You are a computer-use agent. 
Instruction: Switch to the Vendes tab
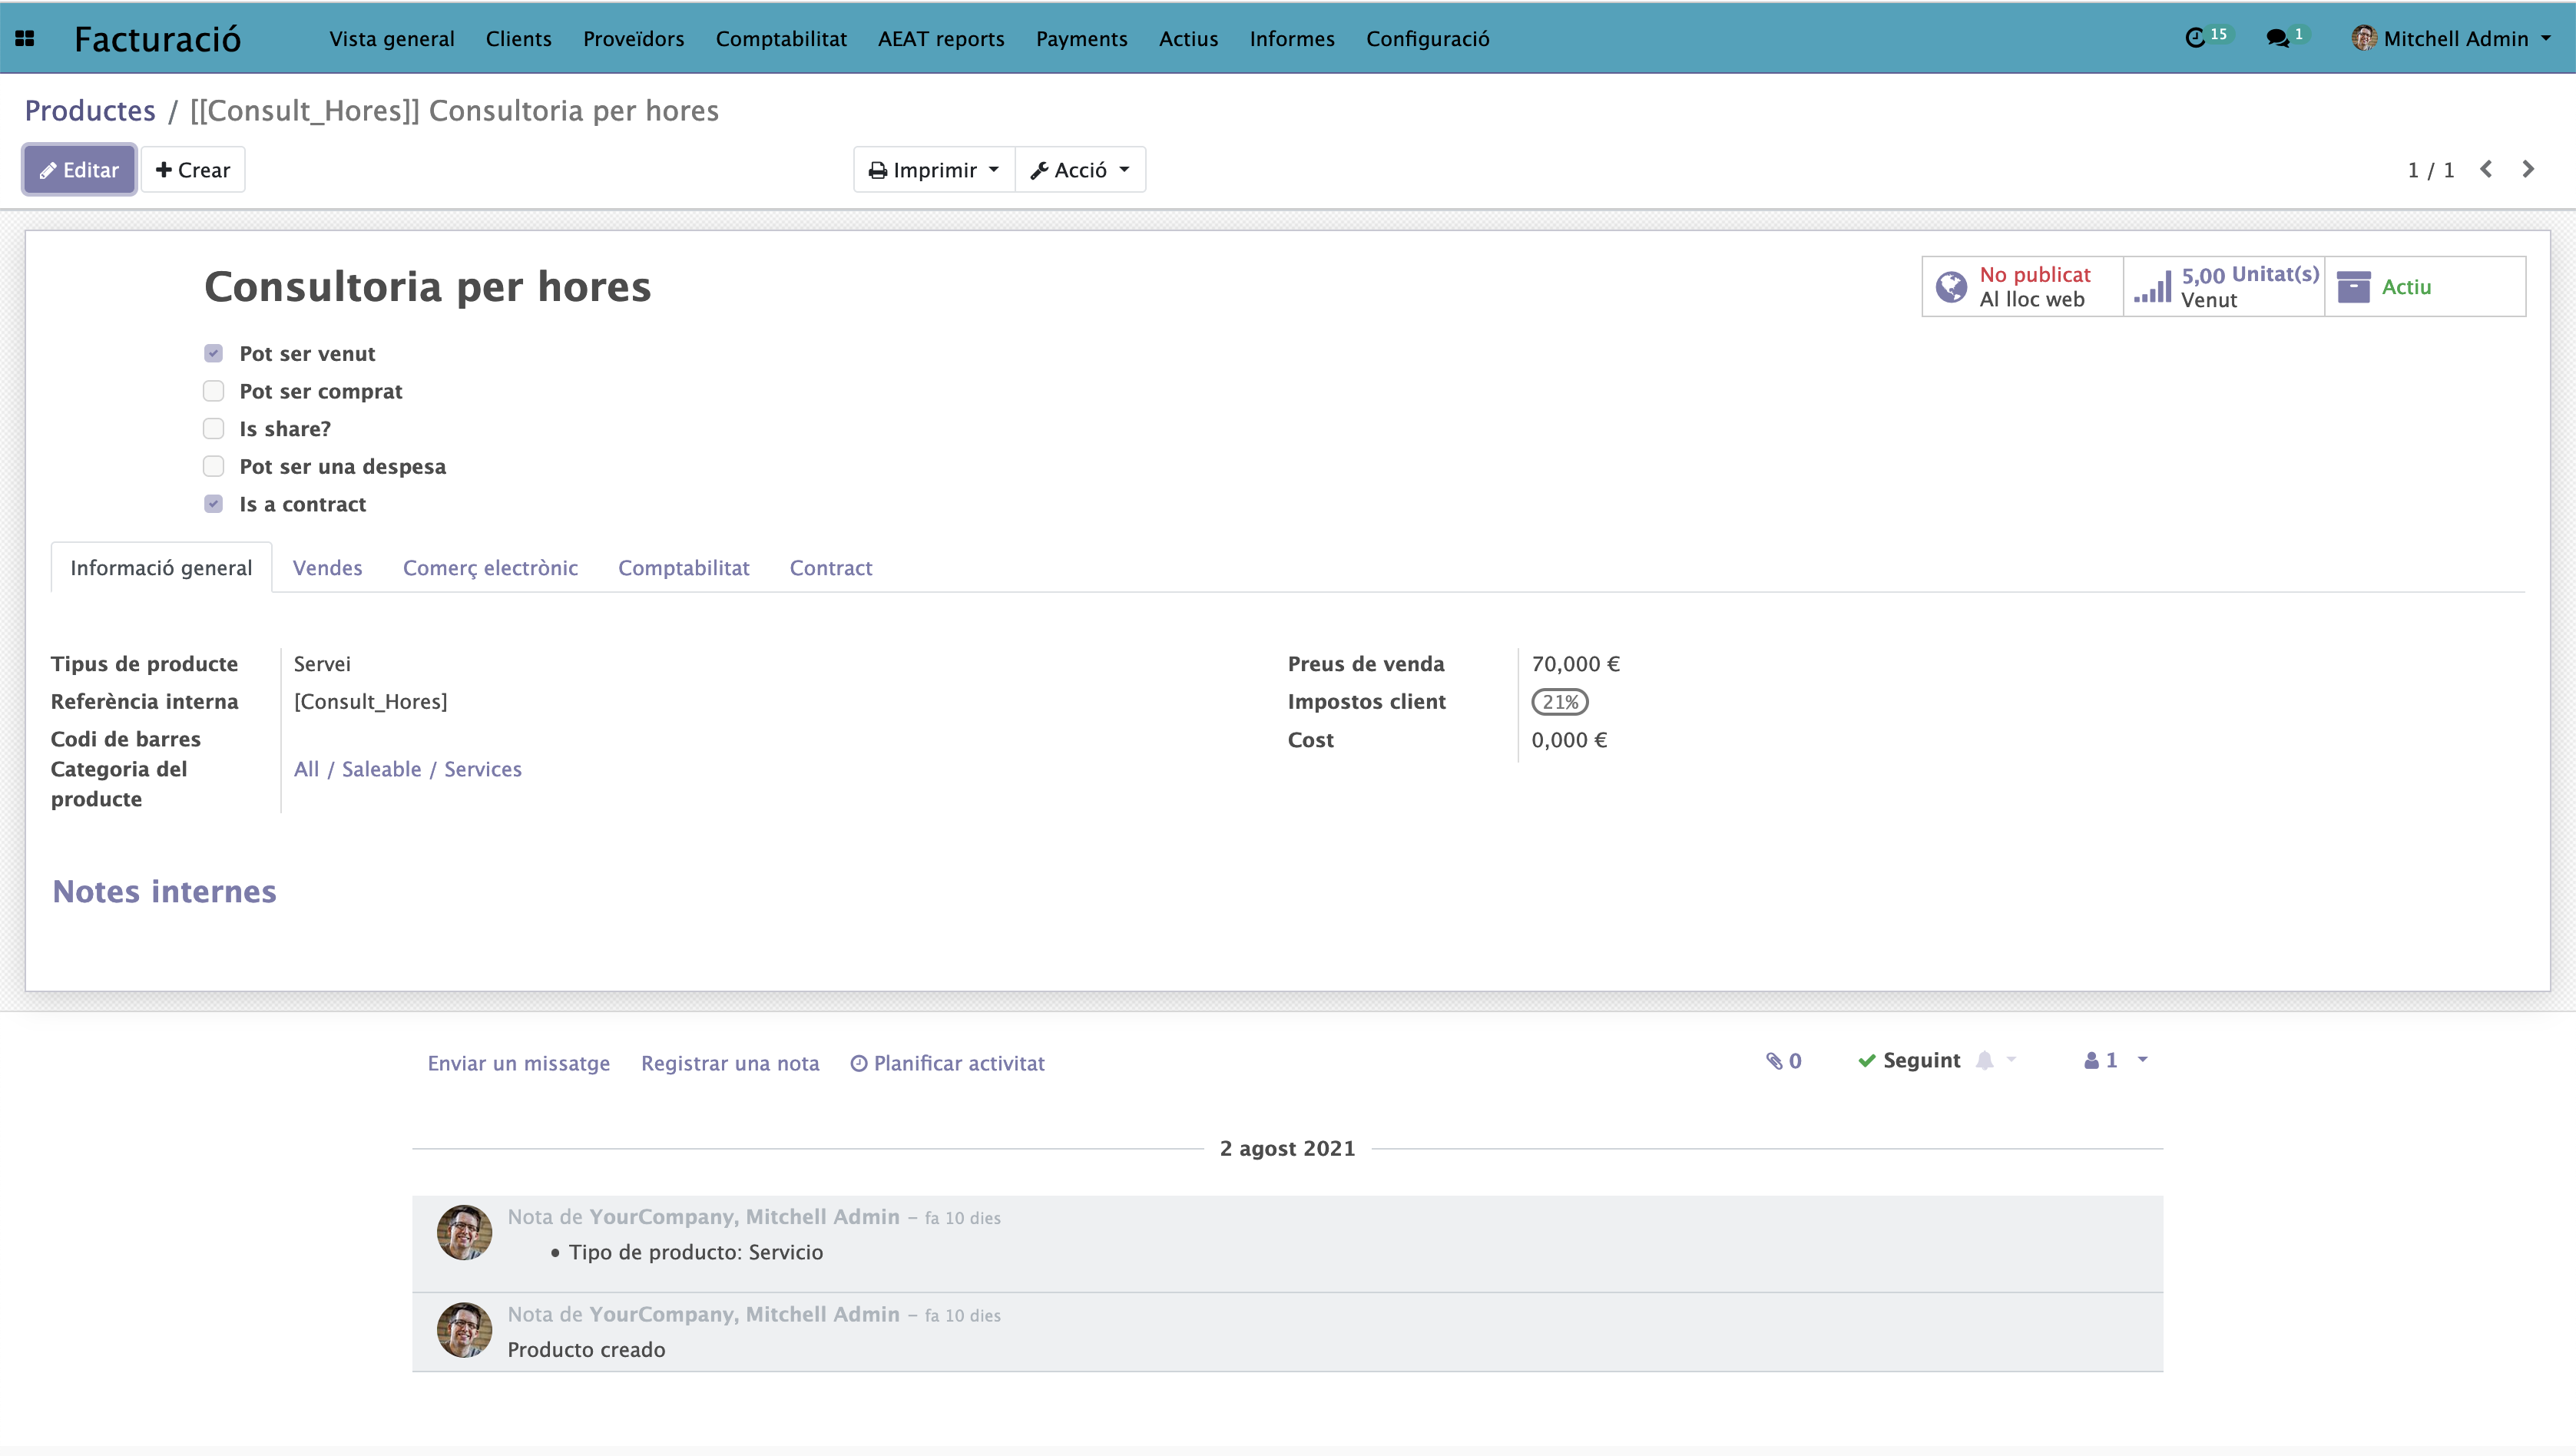[x=327, y=567]
